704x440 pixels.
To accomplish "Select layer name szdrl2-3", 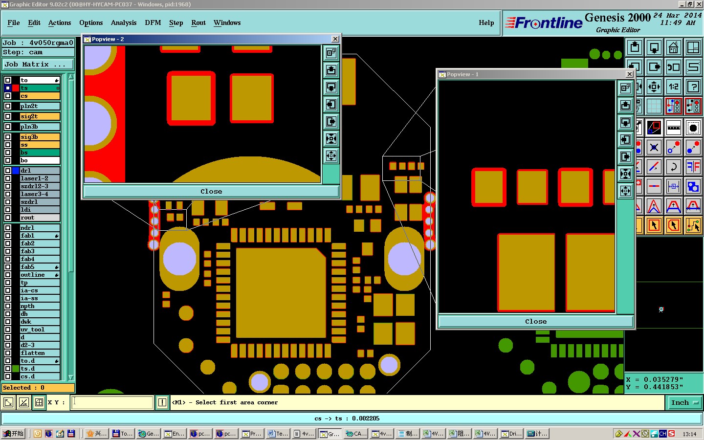I will pyautogui.click(x=40, y=186).
